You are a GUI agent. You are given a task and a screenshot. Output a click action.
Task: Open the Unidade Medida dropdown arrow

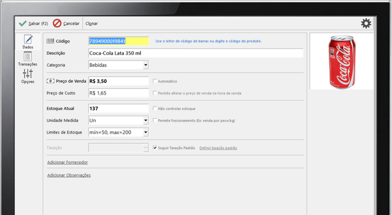[x=146, y=120]
